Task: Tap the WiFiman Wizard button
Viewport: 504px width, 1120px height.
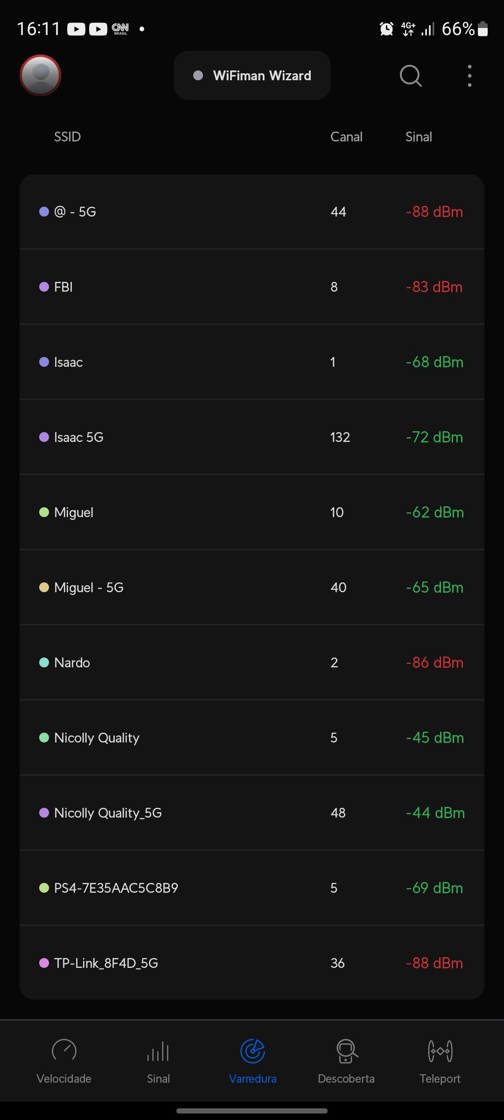Action: pos(252,76)
